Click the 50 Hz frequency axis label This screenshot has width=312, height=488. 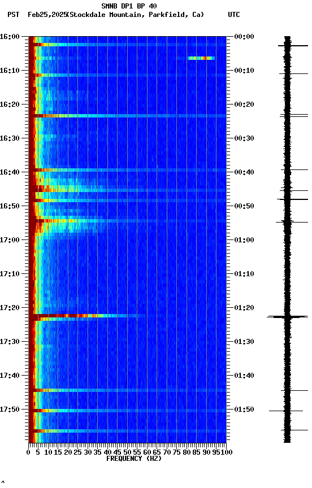pos(127,452)
